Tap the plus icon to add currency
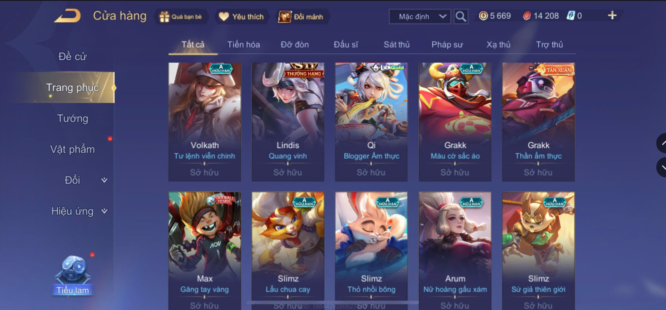This screenshot has width=666, height=310. tap(612, 15)
